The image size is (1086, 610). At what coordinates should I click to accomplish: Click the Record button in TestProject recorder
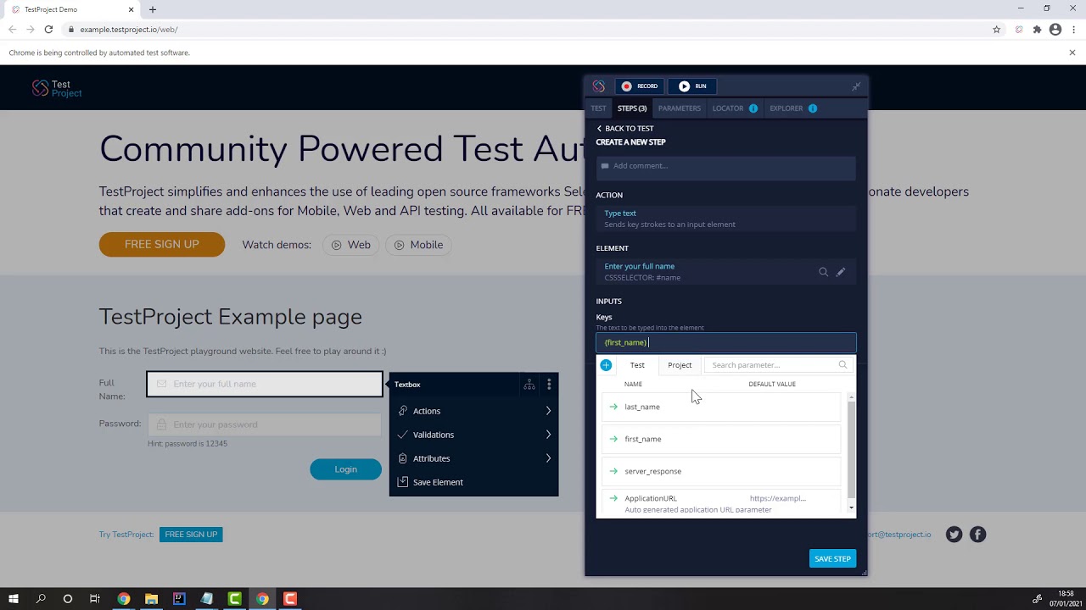point(639,86)
